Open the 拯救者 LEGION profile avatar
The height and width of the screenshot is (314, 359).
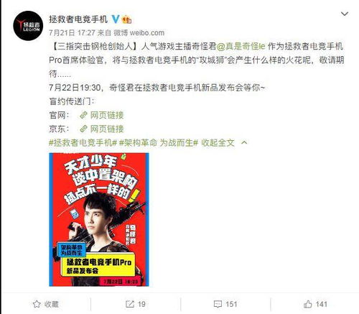pos(28,26)
